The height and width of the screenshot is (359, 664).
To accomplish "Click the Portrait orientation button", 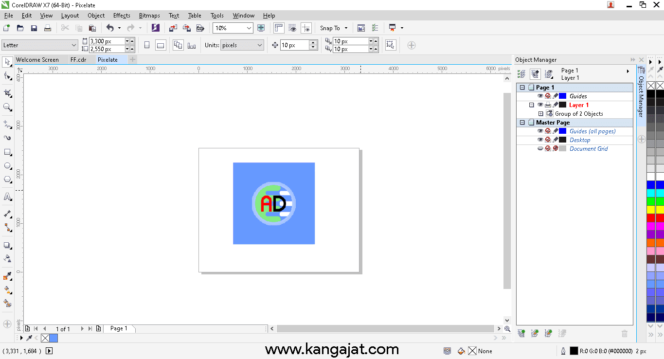I will coord(147,45).
